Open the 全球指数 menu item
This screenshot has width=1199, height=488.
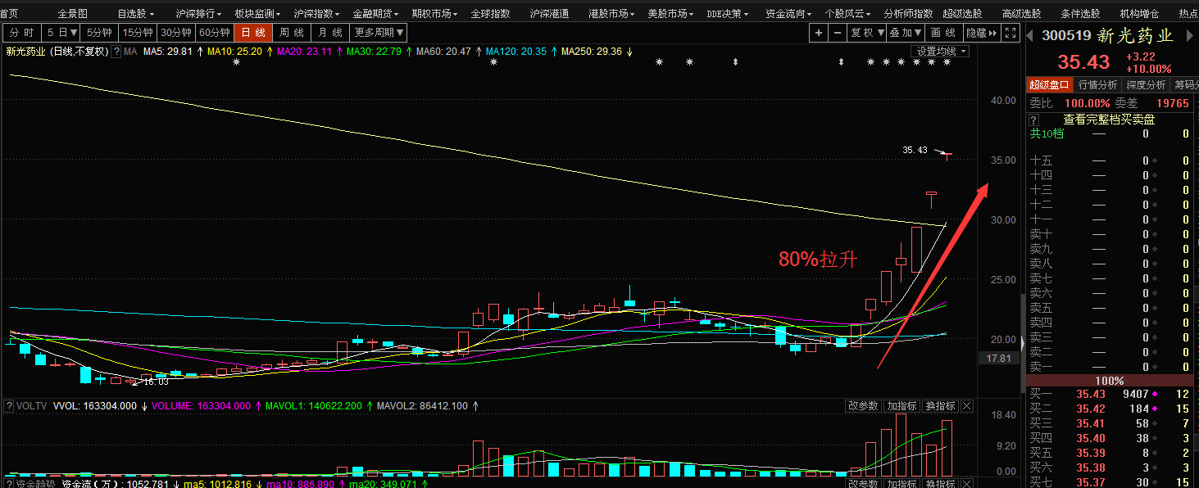pyautogui.click(x=490, y=14)
